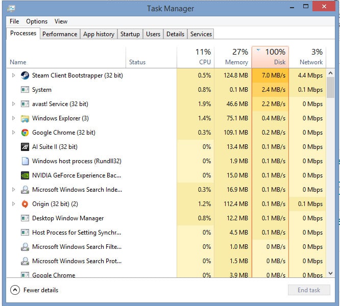Switch to the Details tab

pos(176,34)
